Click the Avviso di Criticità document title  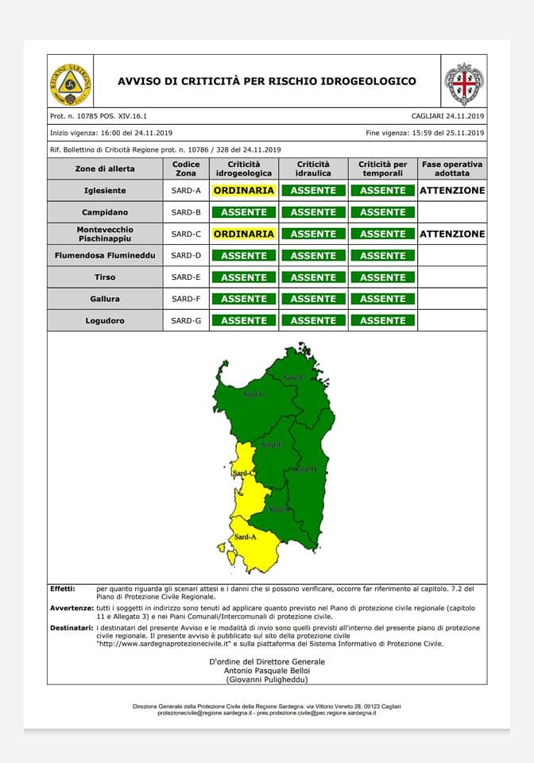tap(267, 82)
